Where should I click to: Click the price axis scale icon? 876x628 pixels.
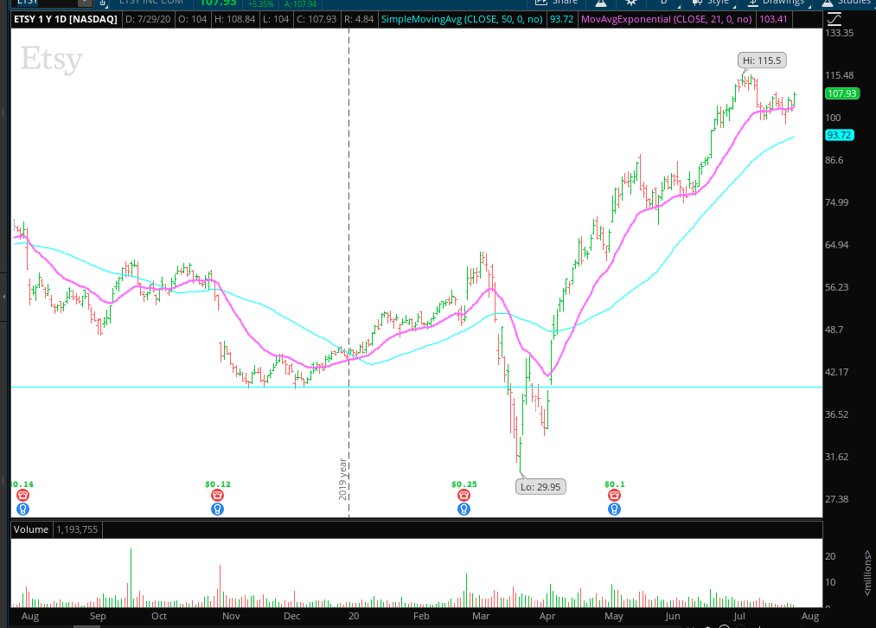point(834,20)
